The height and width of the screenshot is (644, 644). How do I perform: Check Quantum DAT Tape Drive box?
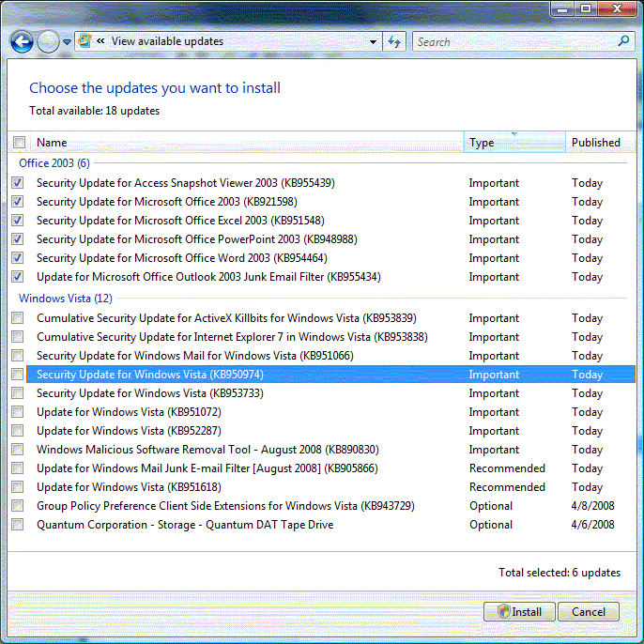pos(18,525)
